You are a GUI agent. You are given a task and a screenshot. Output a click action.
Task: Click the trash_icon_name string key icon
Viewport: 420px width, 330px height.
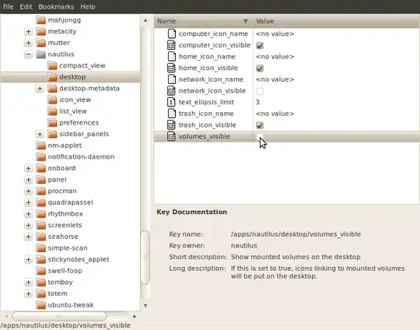point(171,114)
